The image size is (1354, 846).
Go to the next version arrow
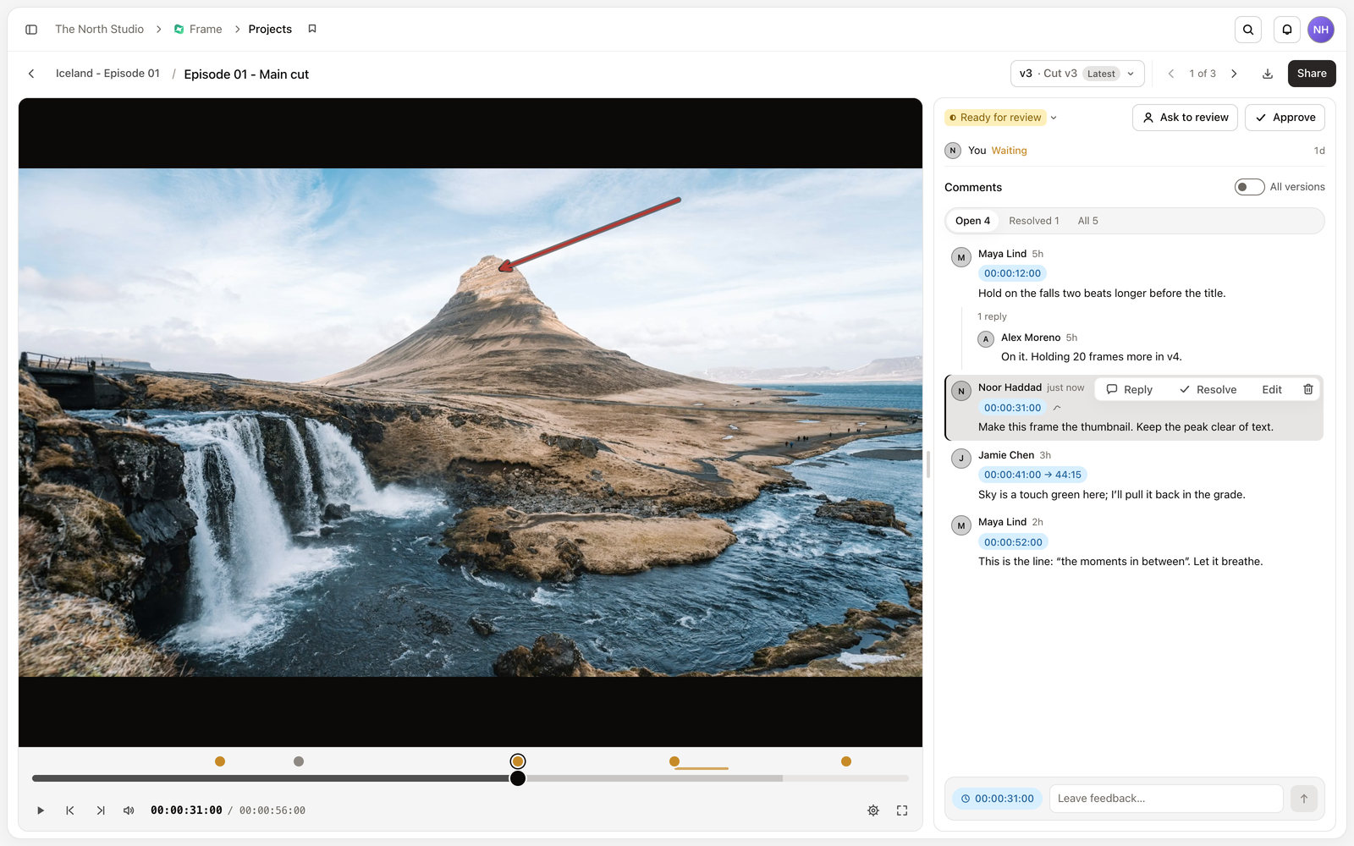click(x=1234, y=74)
